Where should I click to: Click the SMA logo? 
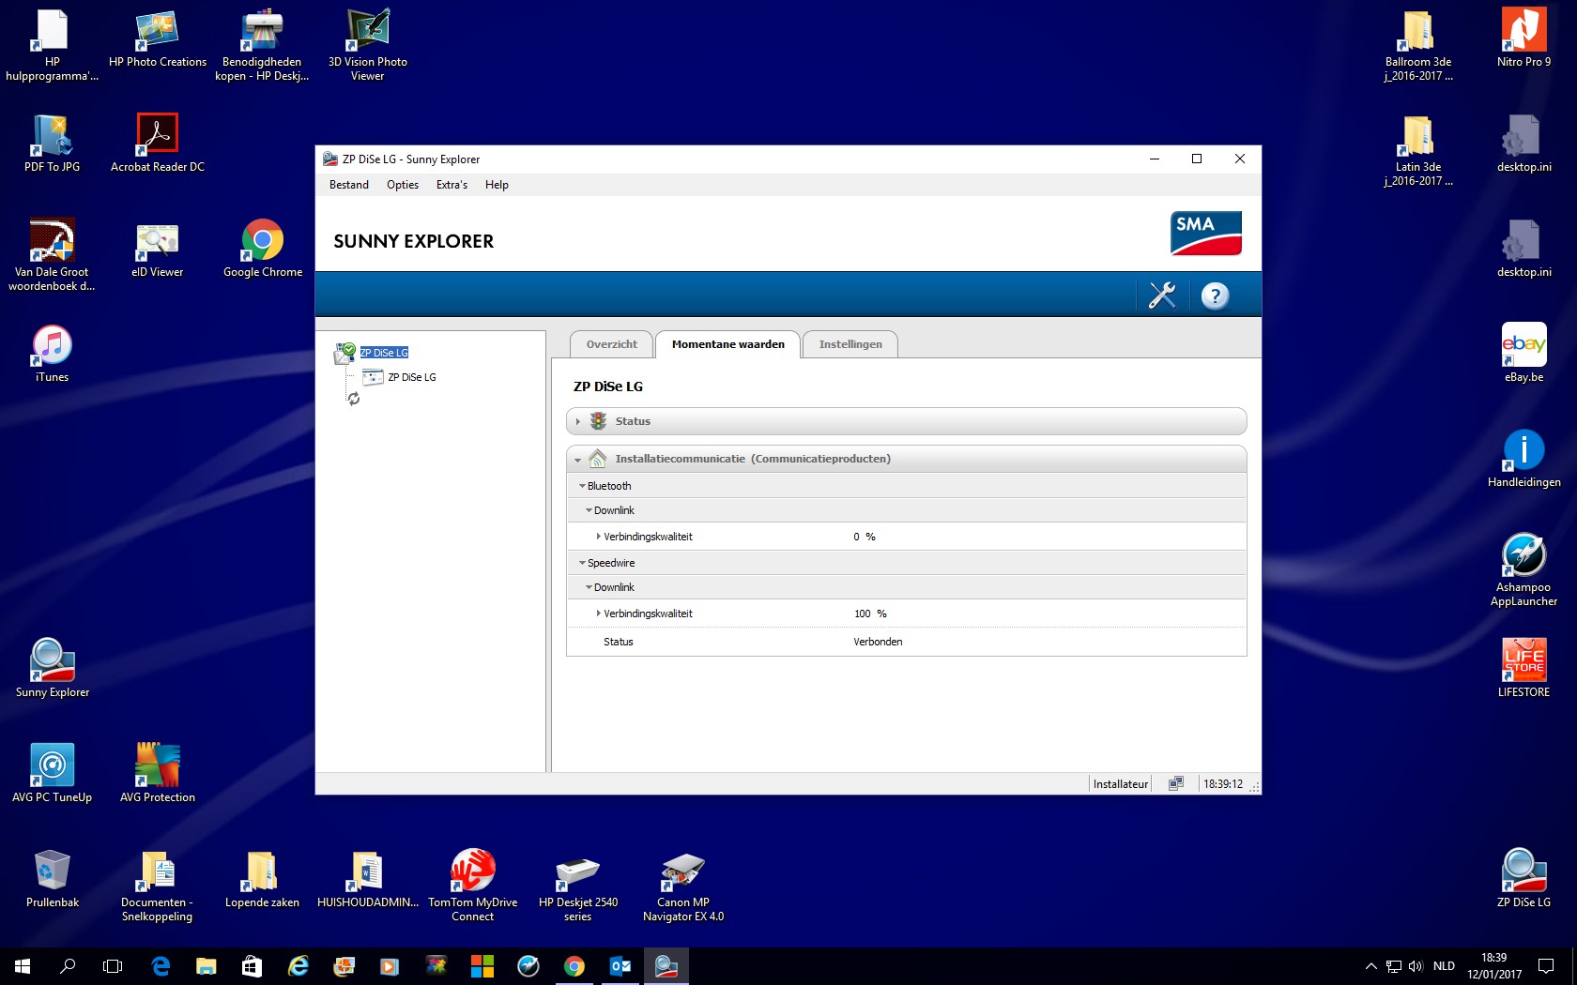tap(1205, 233)
